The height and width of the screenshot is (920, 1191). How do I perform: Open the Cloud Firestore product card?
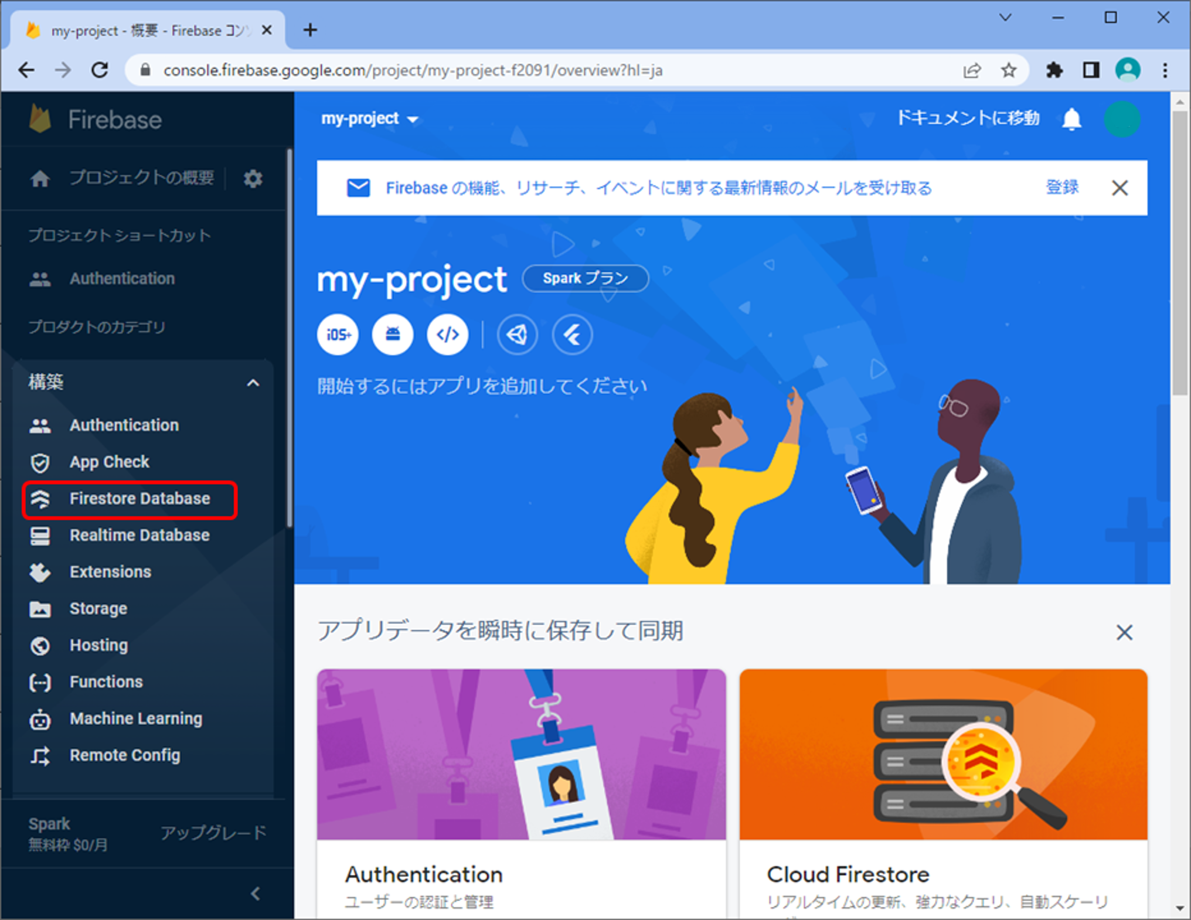click(x=943, y=793)
